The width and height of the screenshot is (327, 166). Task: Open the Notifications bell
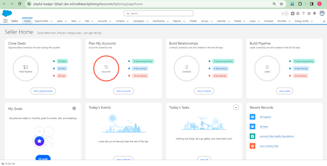[315, 13]
